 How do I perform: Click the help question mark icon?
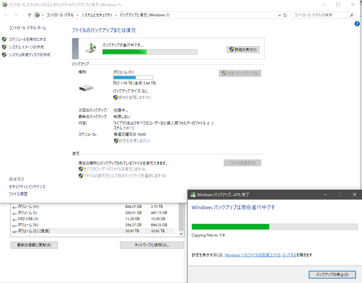point(357,24)
